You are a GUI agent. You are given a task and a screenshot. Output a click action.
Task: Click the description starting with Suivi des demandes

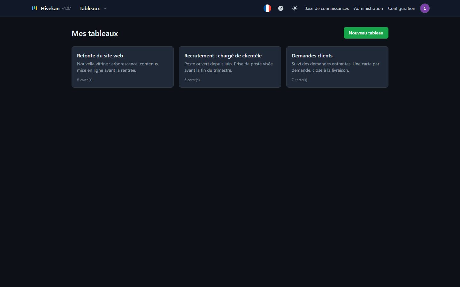tap(335, 67)
